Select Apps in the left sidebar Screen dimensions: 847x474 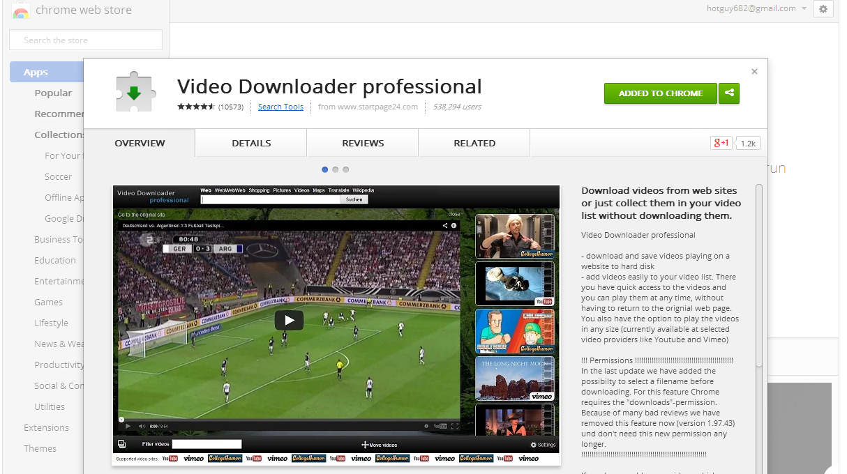(47, 72)
